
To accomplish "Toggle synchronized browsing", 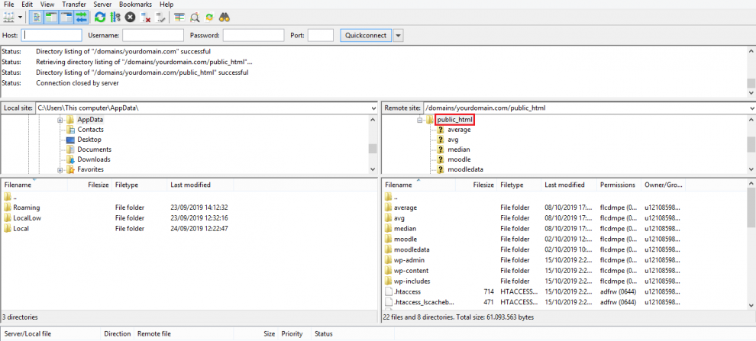I will coord(209,18).
